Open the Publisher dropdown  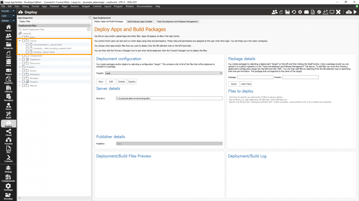coord(169,143)
